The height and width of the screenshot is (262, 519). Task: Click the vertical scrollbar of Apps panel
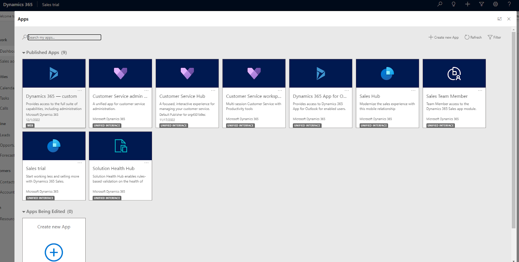513,130
